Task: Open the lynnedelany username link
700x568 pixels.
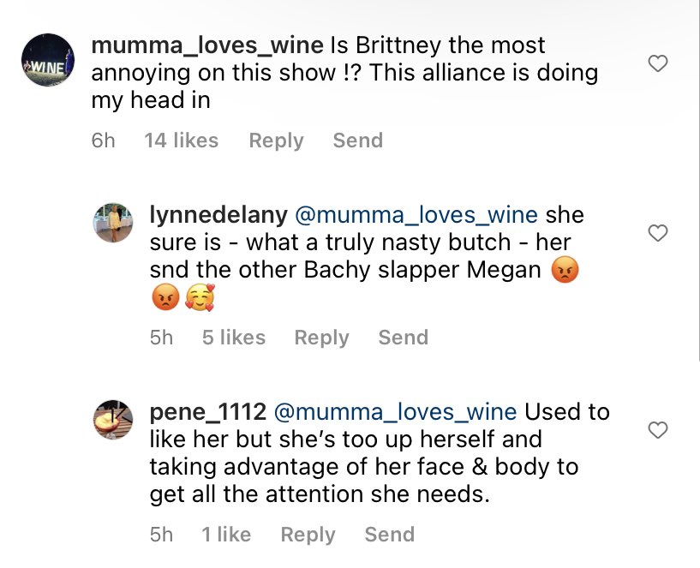Action: click(218, 215)
